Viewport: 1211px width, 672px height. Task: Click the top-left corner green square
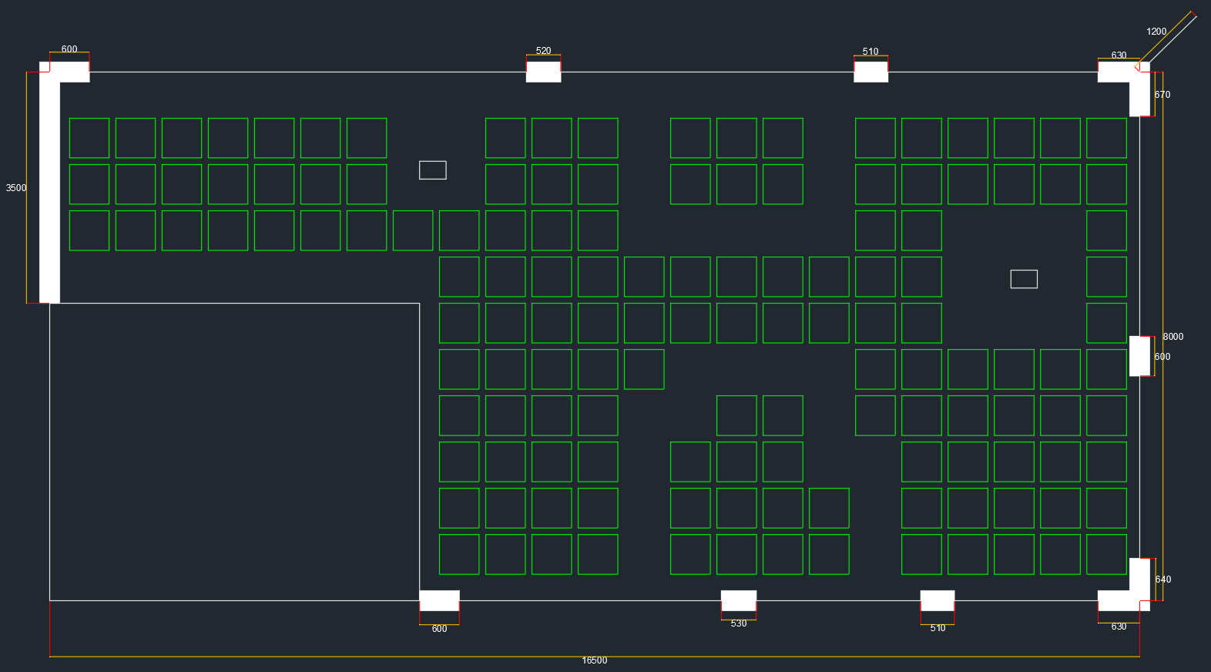(x=89, y=138)
